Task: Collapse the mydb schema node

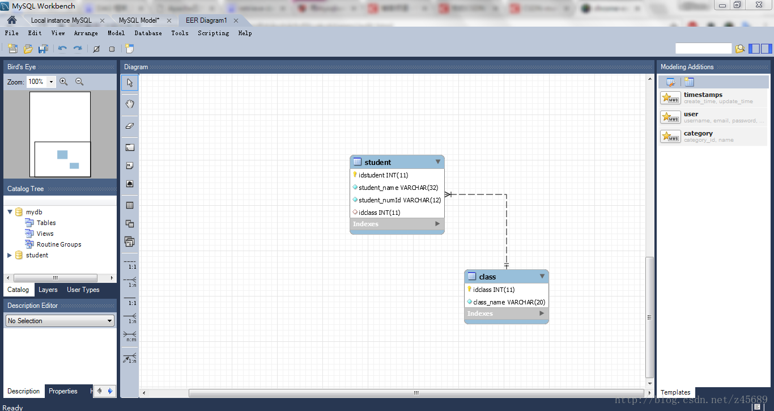Action: 10,212
